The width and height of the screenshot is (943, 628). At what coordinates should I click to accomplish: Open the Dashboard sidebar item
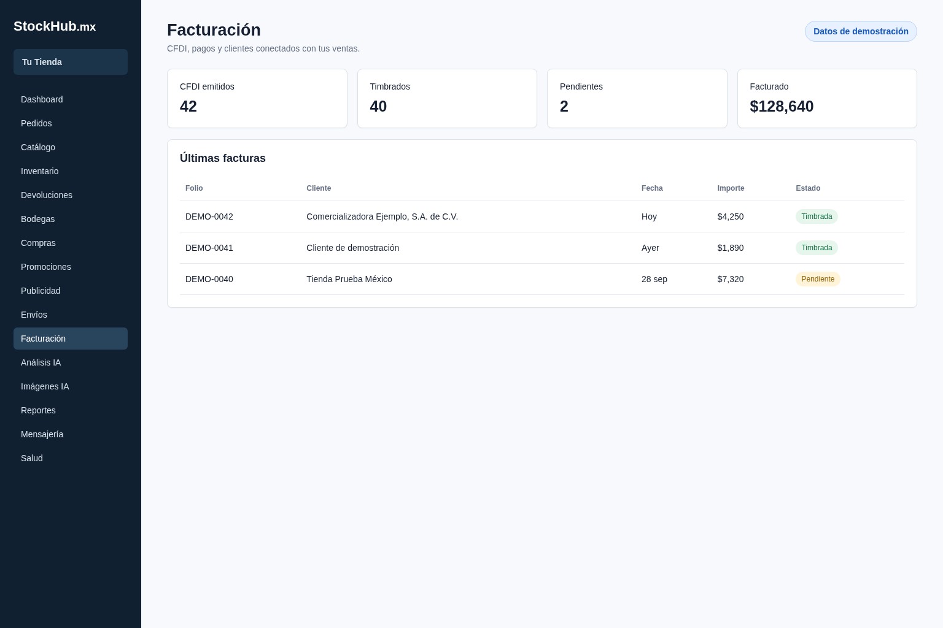71,99
